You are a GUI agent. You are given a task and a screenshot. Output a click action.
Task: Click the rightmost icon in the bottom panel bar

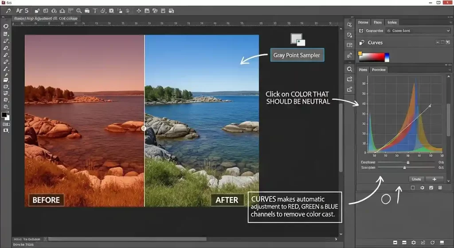click(x=442, y=242)
